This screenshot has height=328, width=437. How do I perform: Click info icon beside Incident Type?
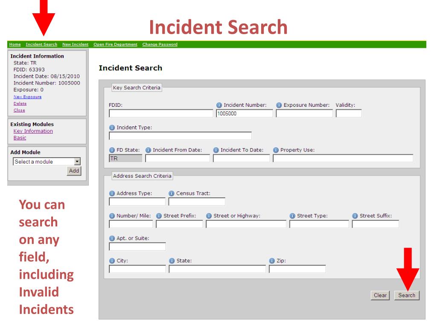click(112, 127)
